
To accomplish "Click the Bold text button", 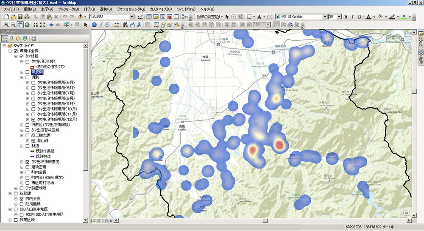I will (346, 17).
